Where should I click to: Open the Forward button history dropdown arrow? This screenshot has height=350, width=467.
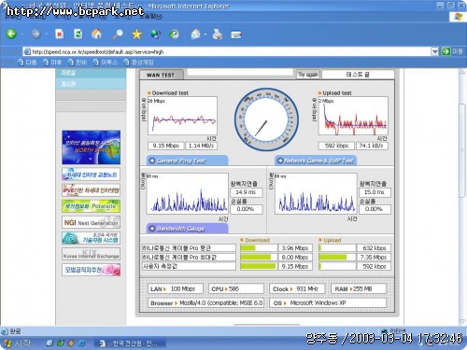click(46, 34)
